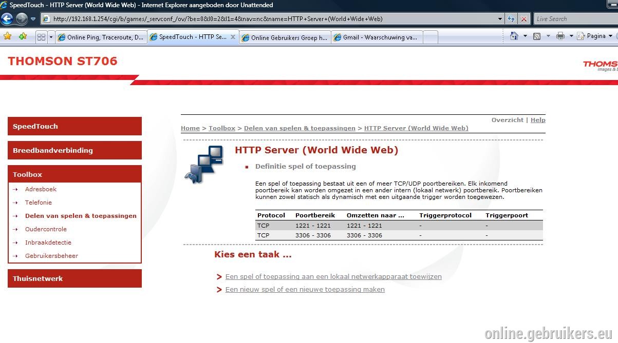The width and height of the screenshot is (618, 343).
Task: Switch to Gmail - Waarschuwing tab
Action: pos(377,37)
